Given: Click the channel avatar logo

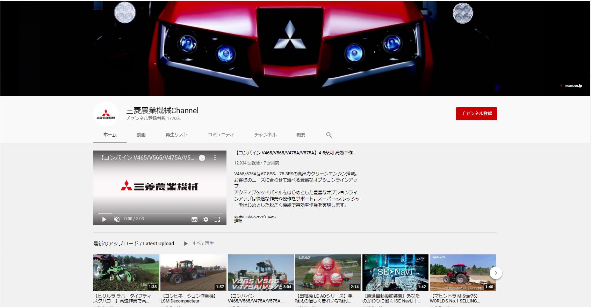Looking at the screenshot, I should click(x=106, y=114).
